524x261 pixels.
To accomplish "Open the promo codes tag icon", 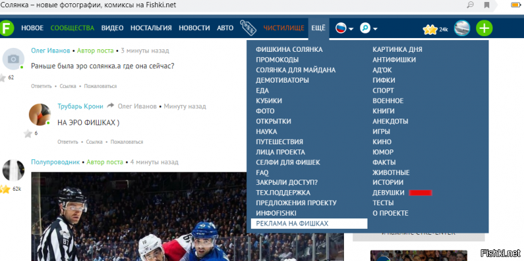I will point(248,28).
